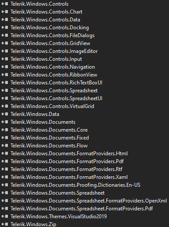Select Telerik.Windows.Documents.FormatProviders.Html reference
The height and width of the screenshot is (227, 169).
pos(69,154)
